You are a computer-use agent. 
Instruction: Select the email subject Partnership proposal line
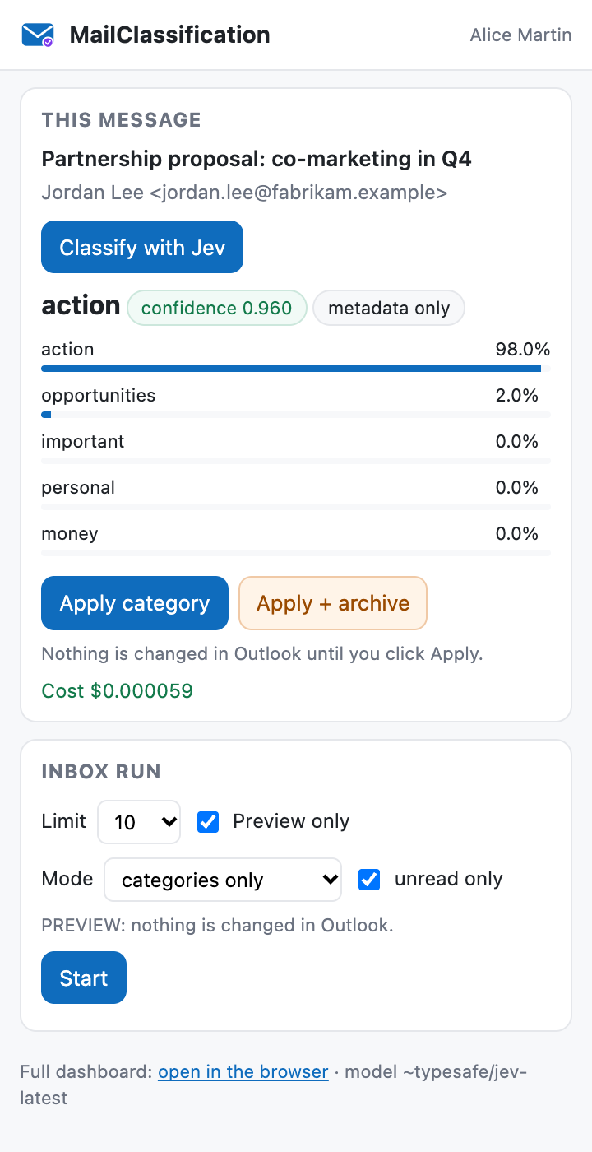[257, 159]
